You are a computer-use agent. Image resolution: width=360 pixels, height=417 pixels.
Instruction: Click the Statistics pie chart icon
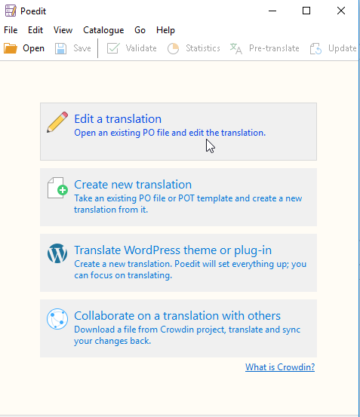173,49
